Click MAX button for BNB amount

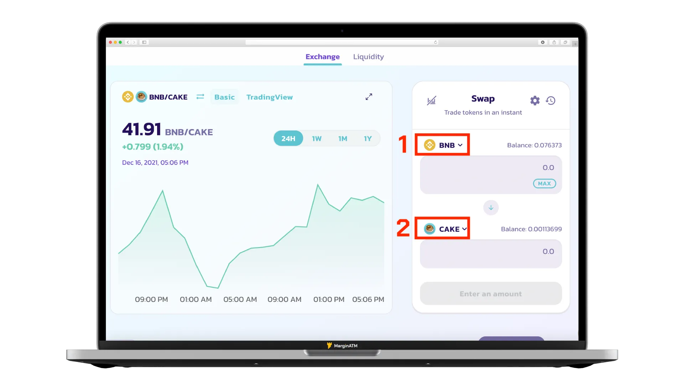544,183
